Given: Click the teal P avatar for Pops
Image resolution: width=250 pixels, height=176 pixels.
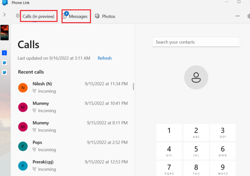Looking at the screenshot, I should pos(23,146).
